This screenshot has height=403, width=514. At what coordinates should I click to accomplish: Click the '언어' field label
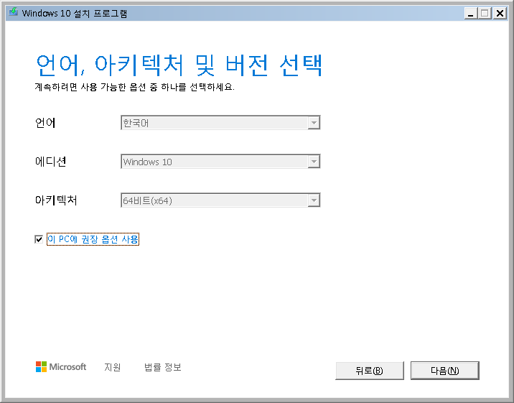(45, 123)
